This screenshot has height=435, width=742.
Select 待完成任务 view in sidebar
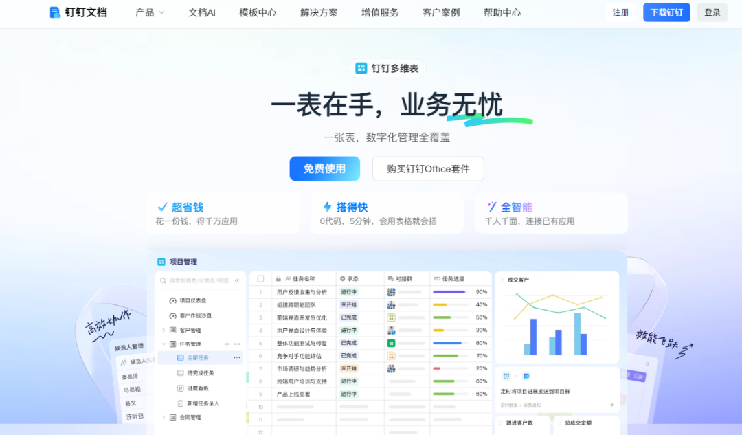[200, 373]
